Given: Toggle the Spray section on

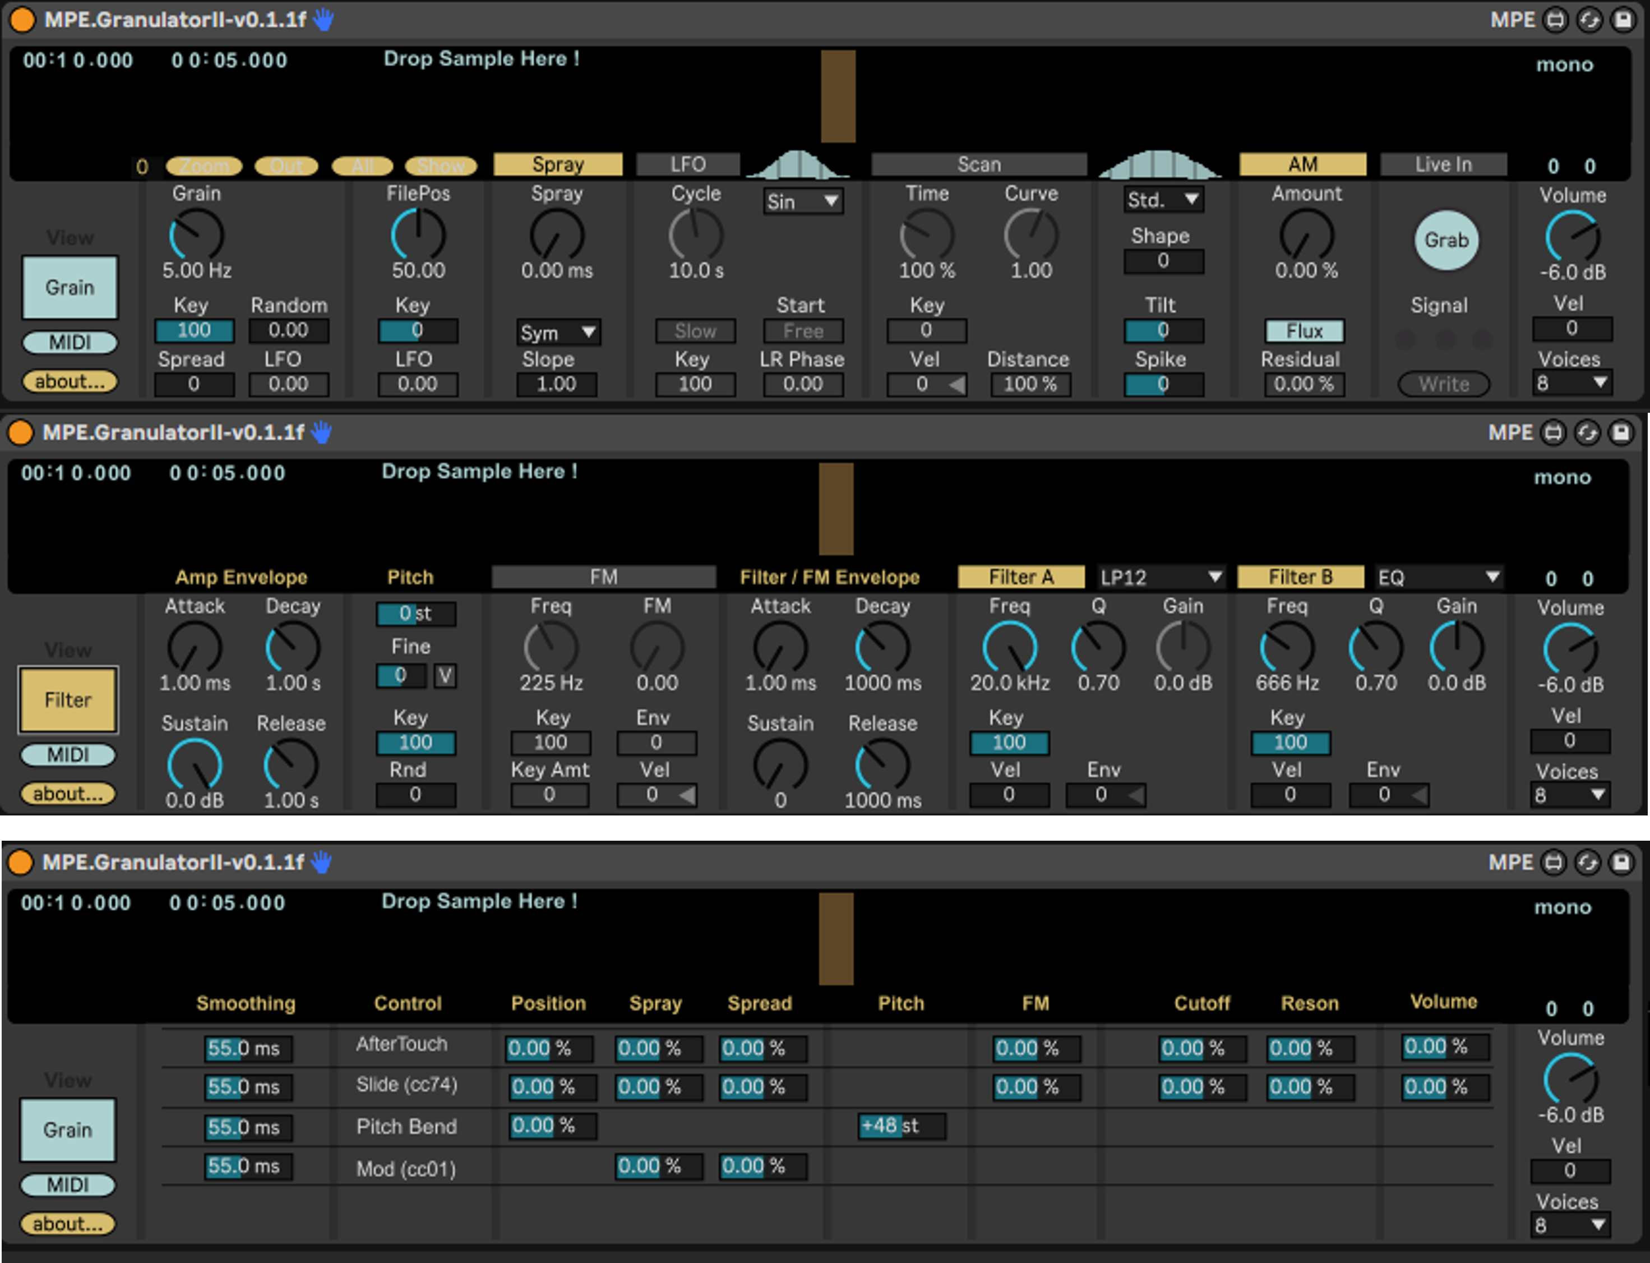Looking at the screenshot, I should click(x=557, y=164).
